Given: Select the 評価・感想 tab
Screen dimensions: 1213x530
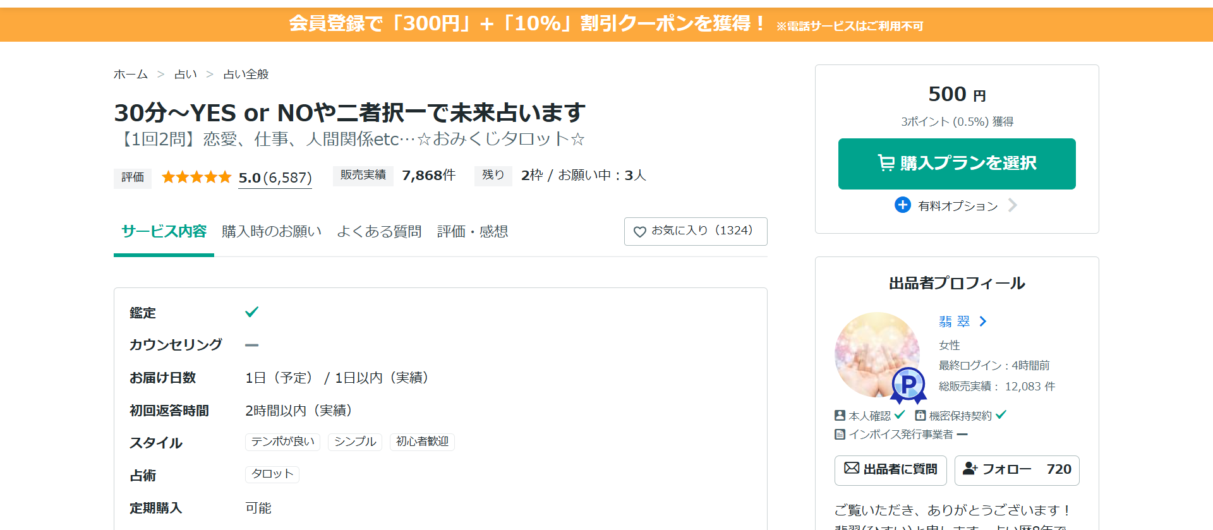Looking at the screenshot, I should click(473, 232).
